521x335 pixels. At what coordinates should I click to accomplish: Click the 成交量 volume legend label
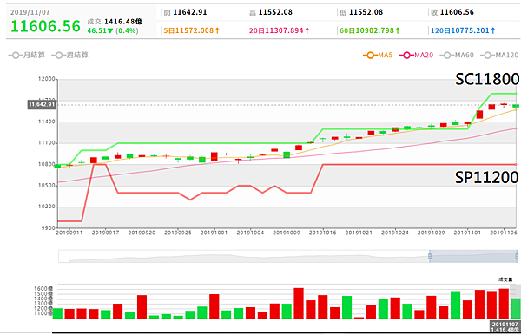pos(505,279)
